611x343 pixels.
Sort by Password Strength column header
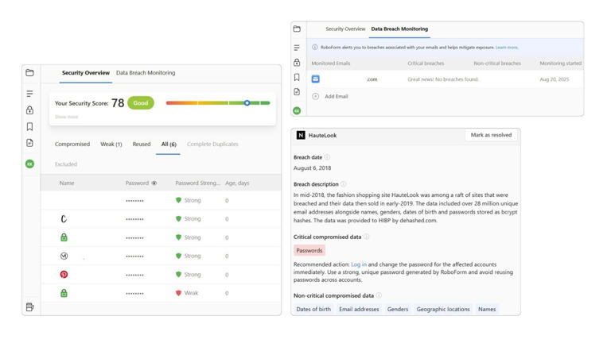(197, 183)
